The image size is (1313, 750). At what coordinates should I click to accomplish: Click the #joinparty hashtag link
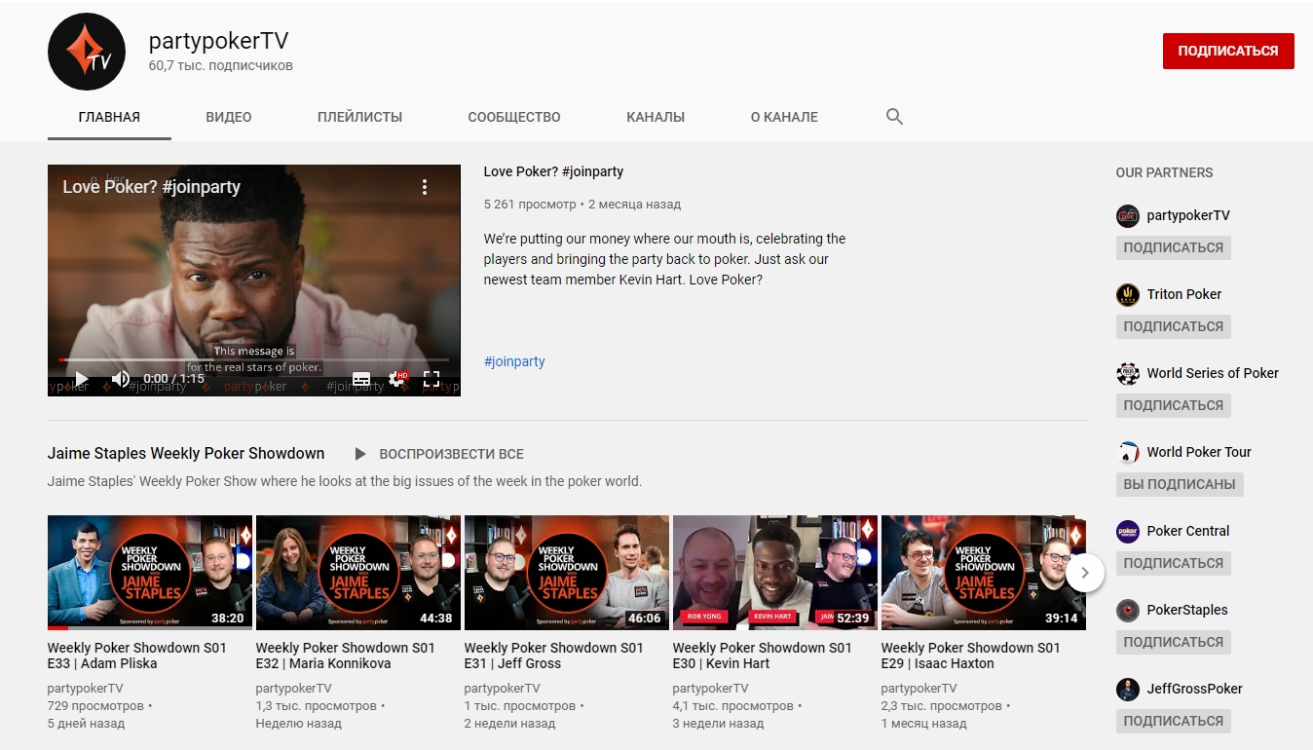pyautogui.click(x=514, y=361)
